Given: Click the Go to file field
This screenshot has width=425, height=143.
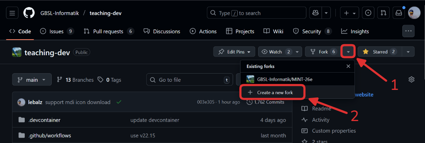Looking at the screenshot, I should [x=188, y=80].
